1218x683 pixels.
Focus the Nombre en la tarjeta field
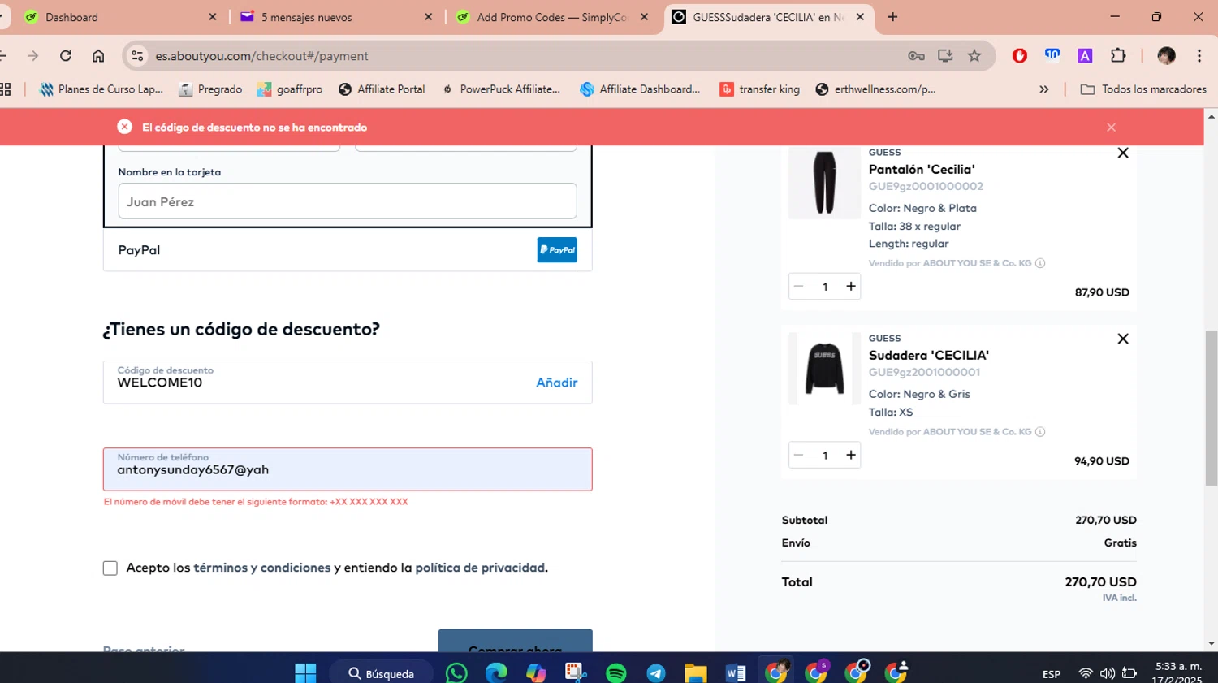[x=348, y=201]
